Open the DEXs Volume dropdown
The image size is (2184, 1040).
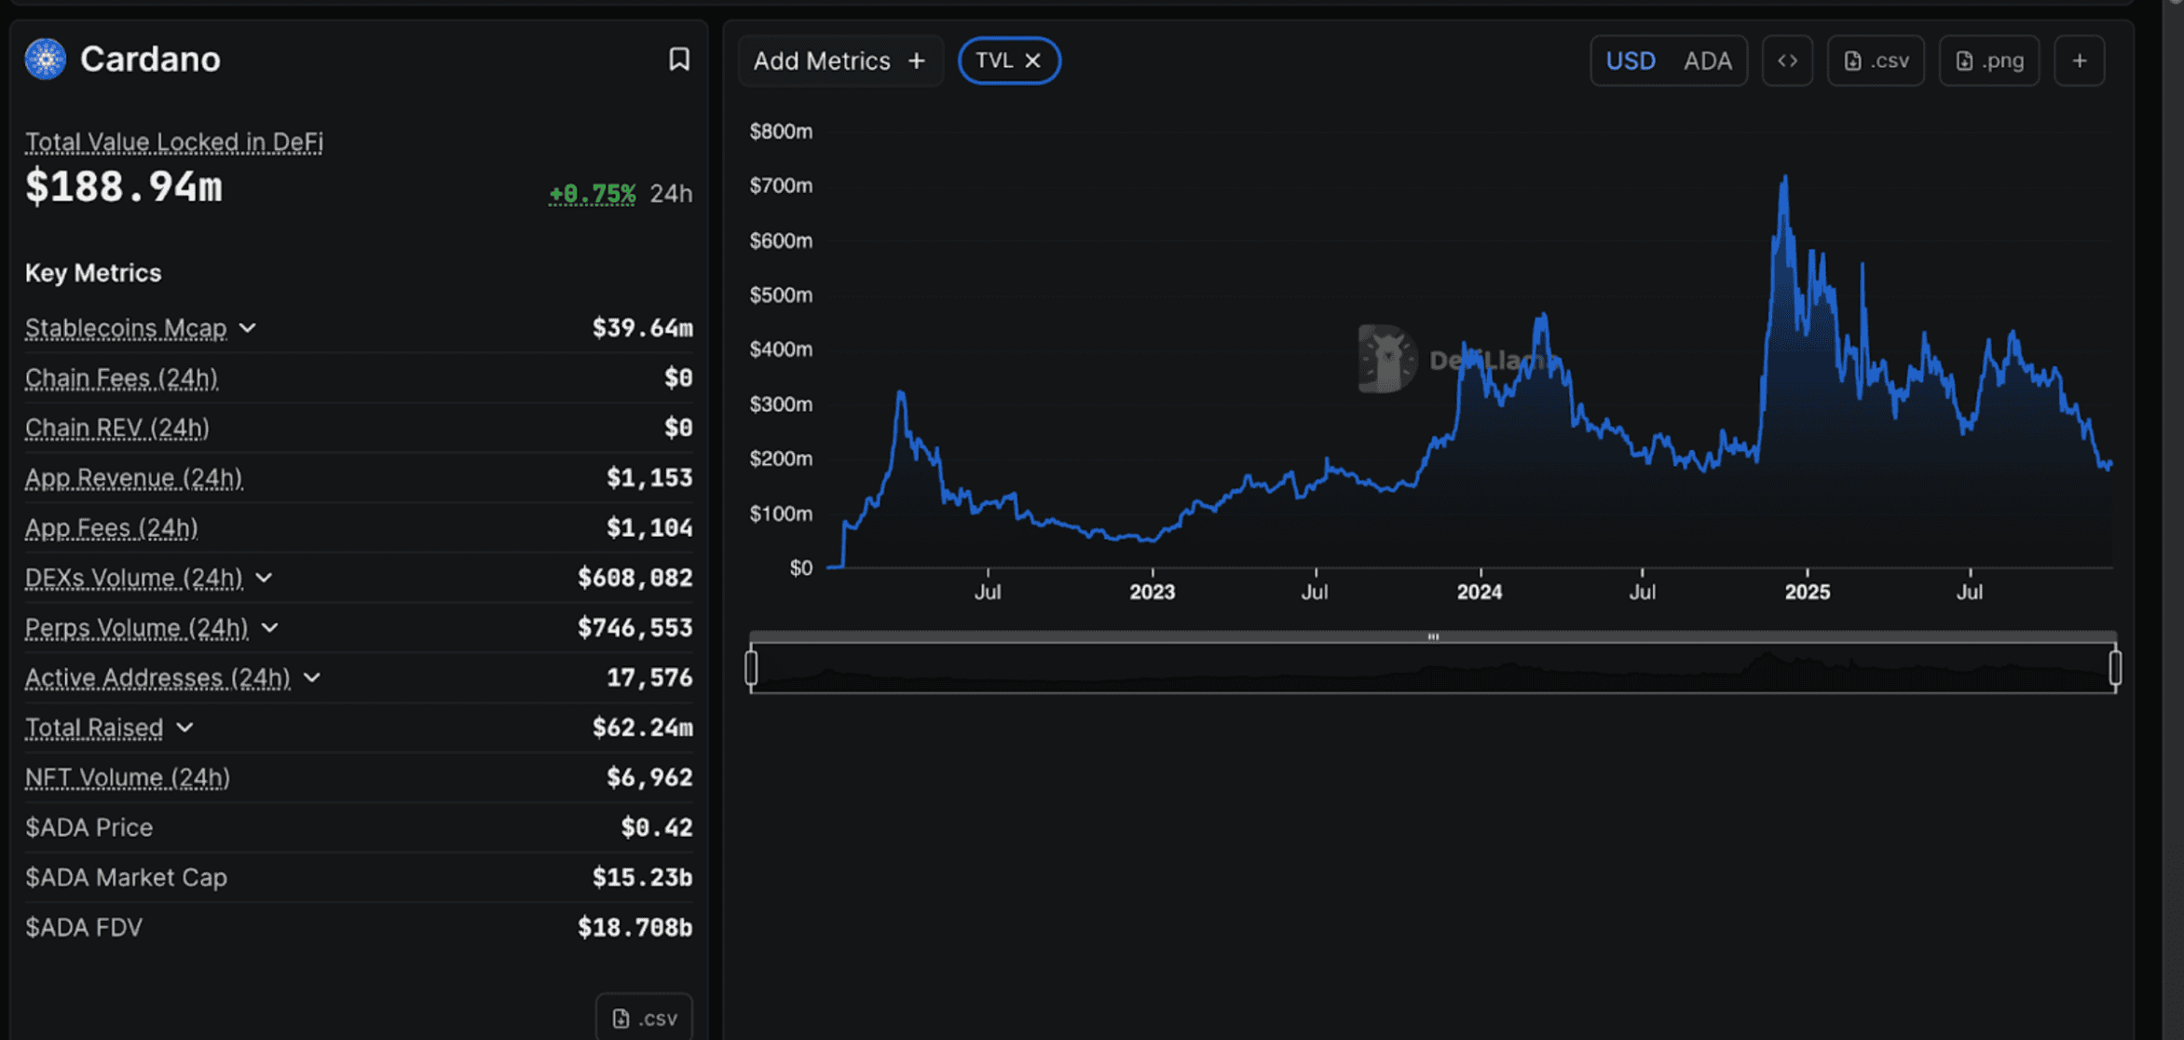pyautogui.click(x=264, y=578)
